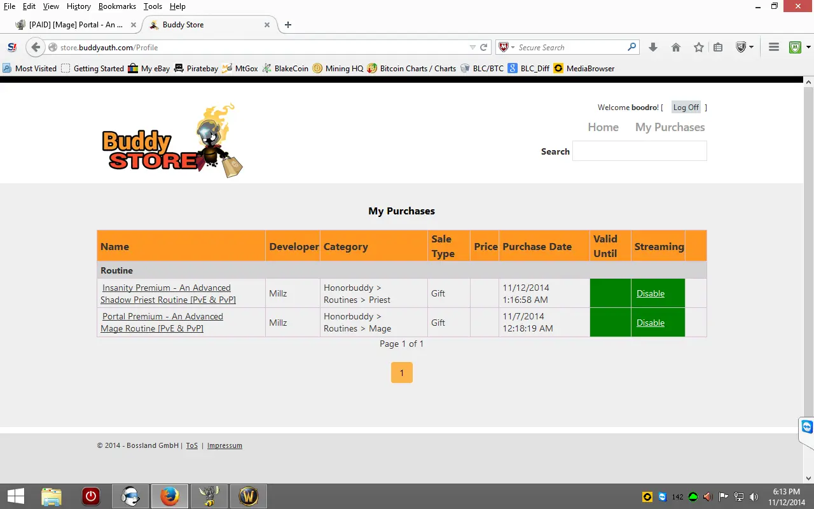814x509 pixels.
Task: Open the My Purchases navigation link
Action: (x=670, y=127)
